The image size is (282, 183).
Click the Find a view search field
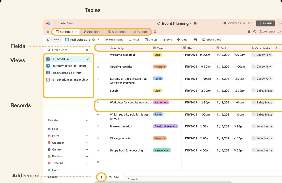coord(65,50)
